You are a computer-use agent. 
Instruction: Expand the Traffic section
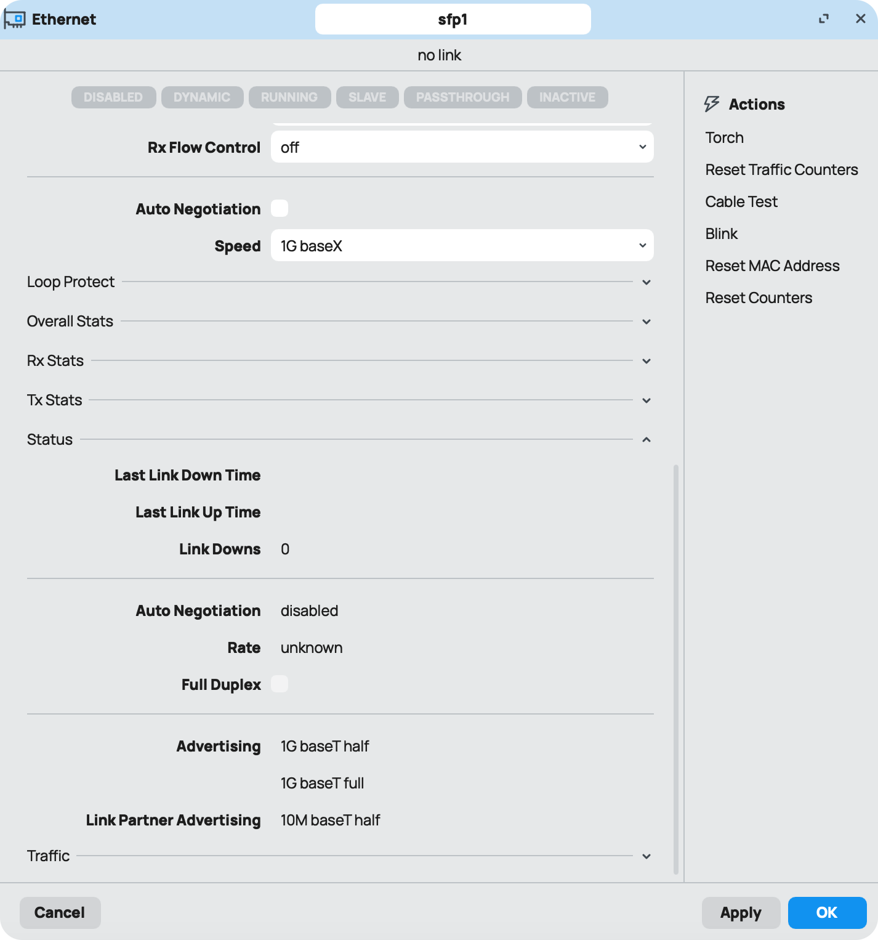click(x=646, y=856)
